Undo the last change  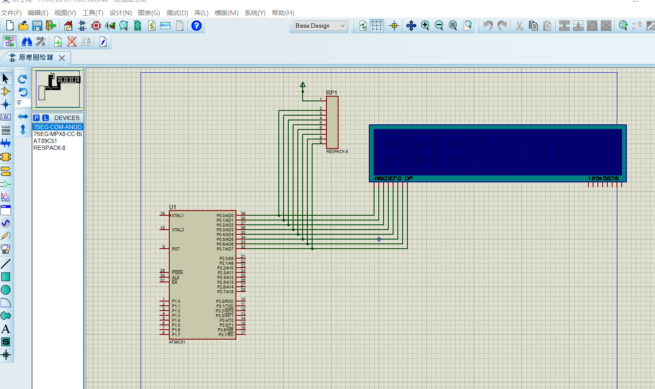click(488, 26)
